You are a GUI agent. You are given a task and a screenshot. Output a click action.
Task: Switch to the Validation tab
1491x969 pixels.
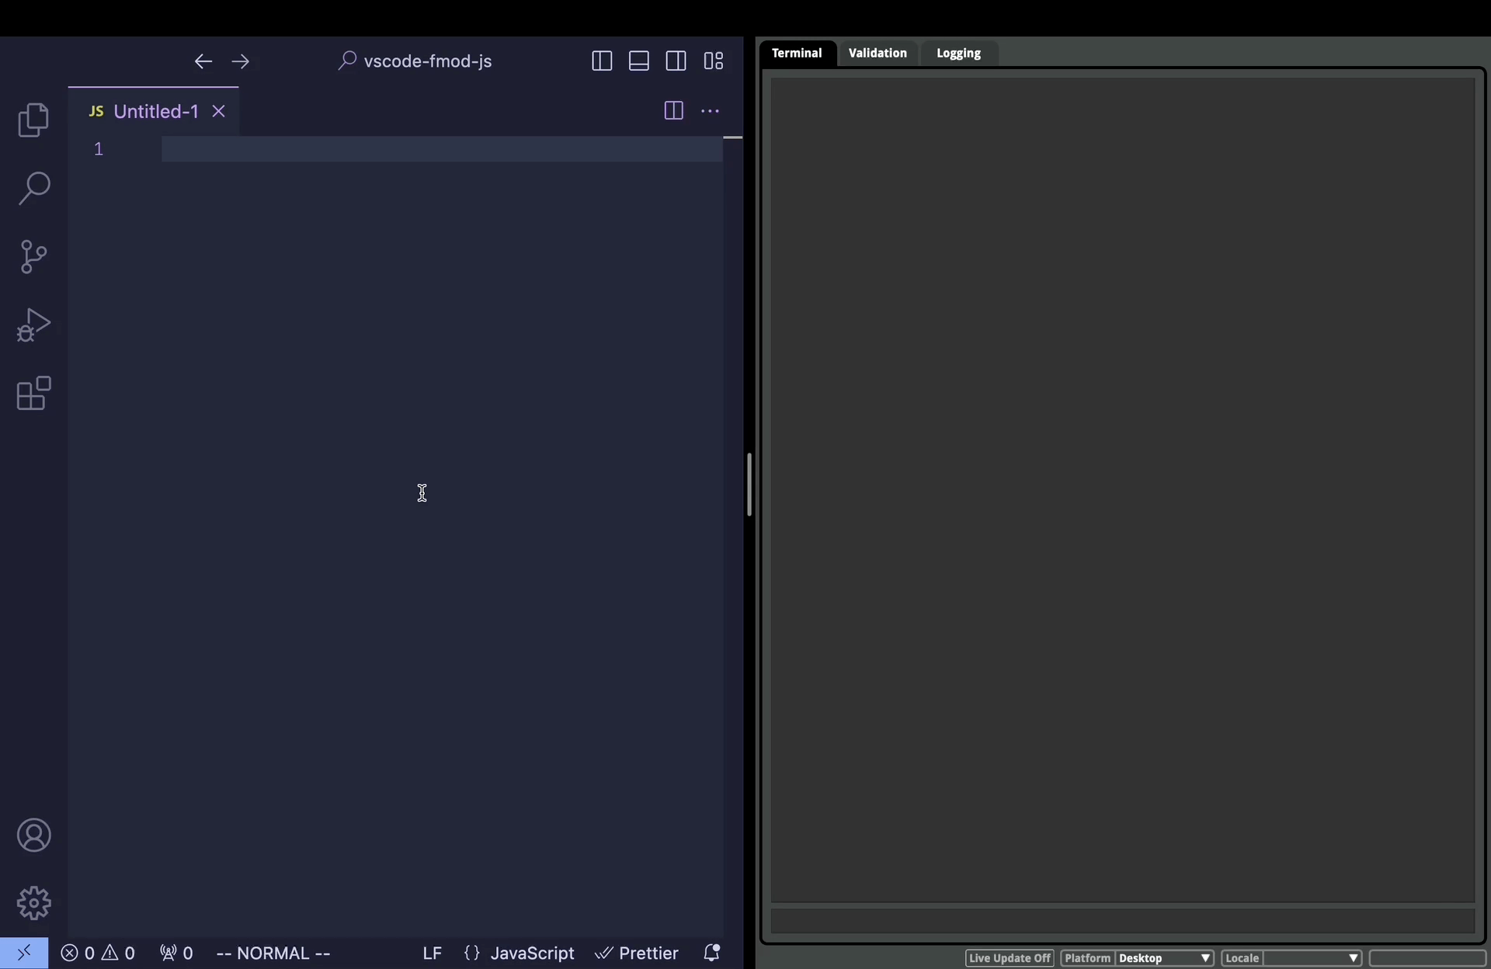click(x=878, y=53)
